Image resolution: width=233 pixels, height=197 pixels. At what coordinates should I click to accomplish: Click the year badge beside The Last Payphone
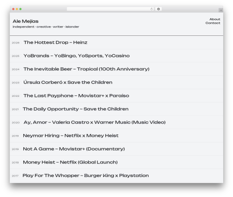(x=16, y=96)
